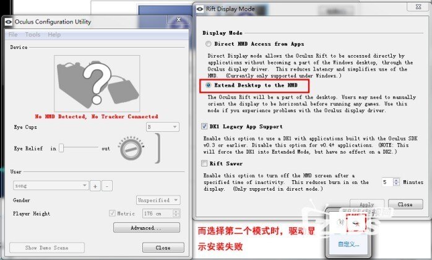Toggle the Metric checkbox for player height
432x260 pixels.
click(x=112, y=214)
